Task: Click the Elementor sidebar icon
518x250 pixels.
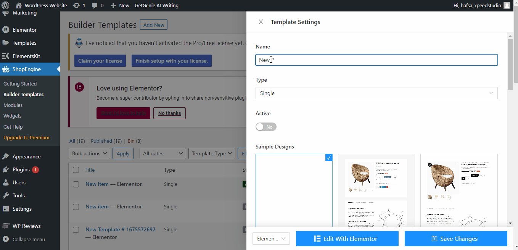Action: pos(6,30)
